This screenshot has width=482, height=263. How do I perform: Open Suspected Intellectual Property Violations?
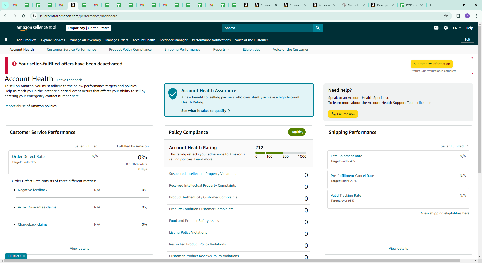coord(203,174)
